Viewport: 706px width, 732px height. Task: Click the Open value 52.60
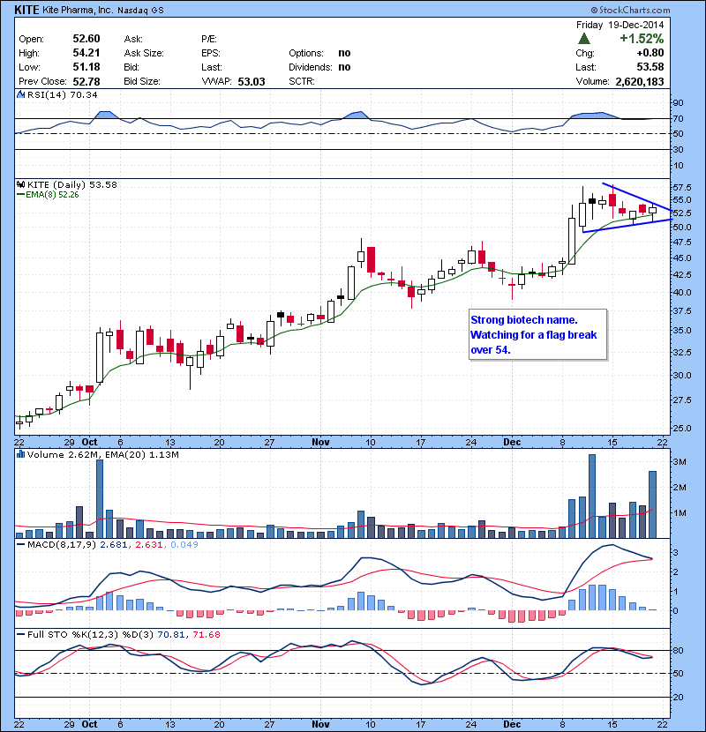(x=86, y=39)
